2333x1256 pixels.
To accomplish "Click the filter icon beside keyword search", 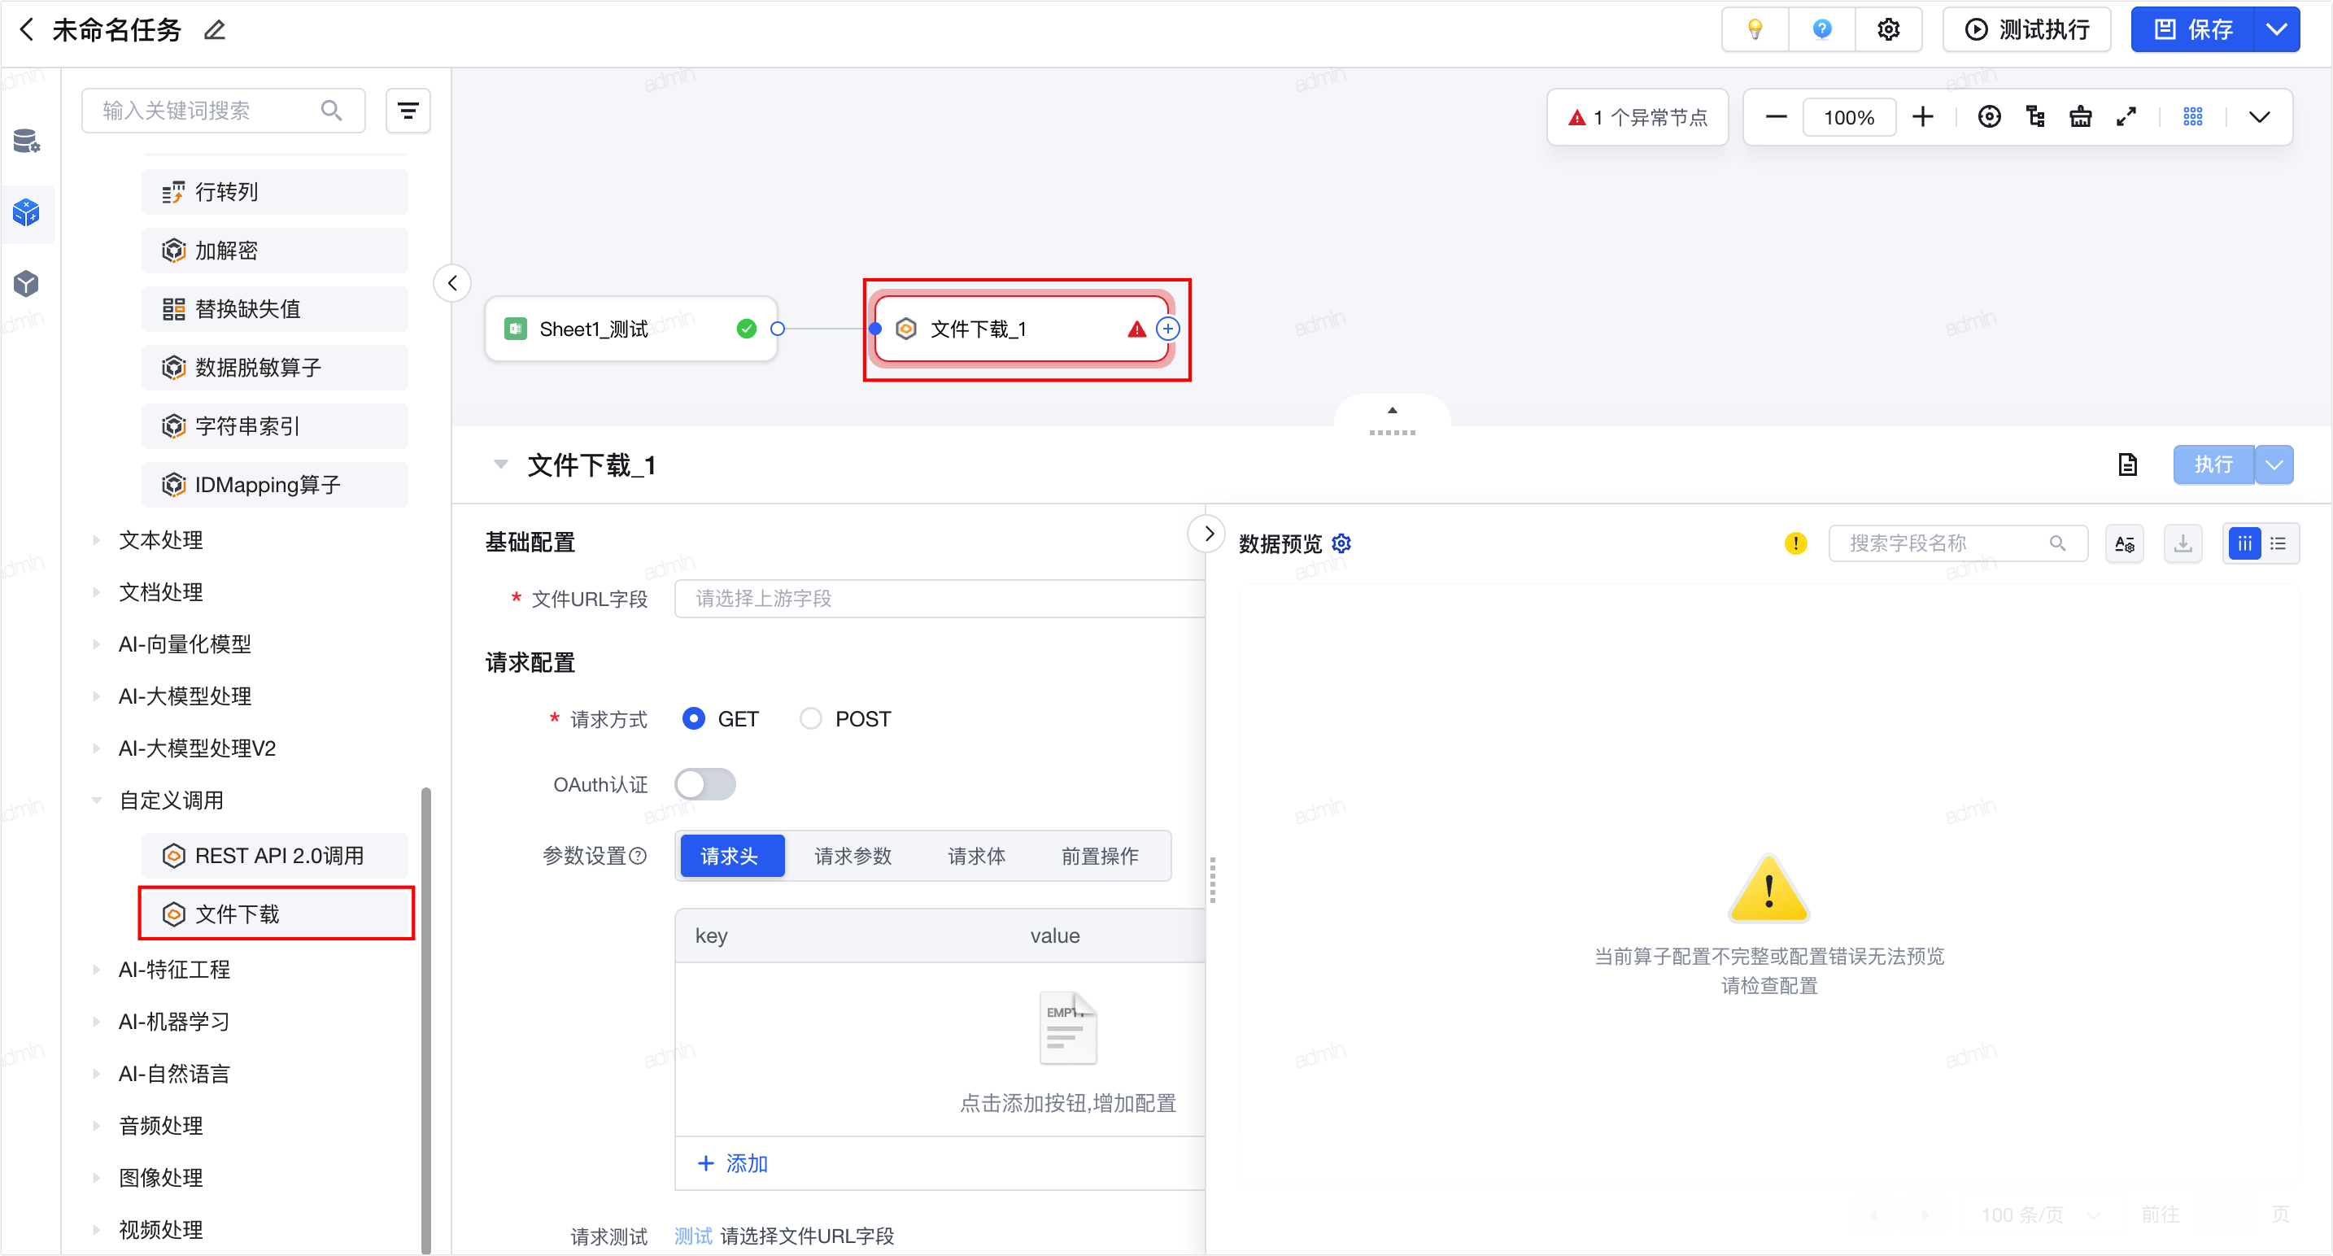I will 408,111.
